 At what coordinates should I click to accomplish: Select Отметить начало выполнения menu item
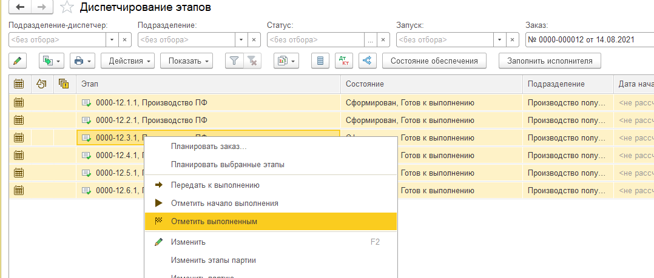pyautogui.click(x=271, y=204)
